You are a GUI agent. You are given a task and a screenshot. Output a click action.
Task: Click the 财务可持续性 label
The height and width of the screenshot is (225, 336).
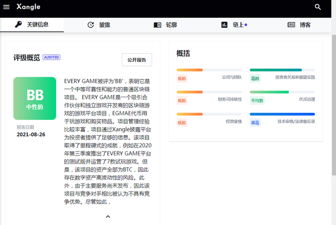(x=230, y=99)
